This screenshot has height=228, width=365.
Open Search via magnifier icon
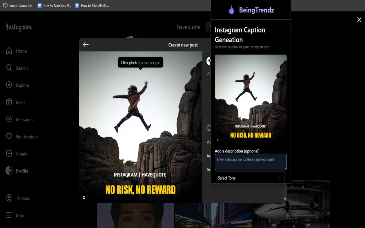(x=9, y=68)
